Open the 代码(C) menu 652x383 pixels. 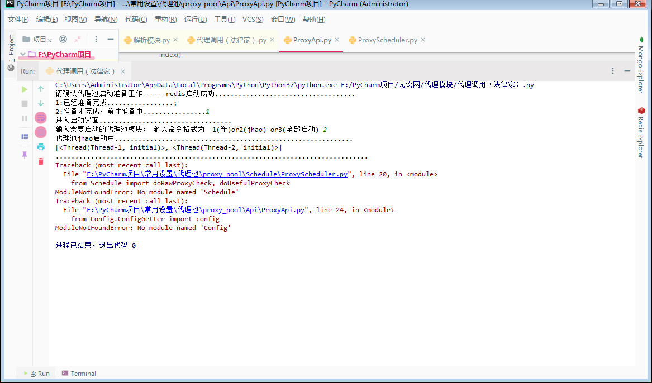tap(136, 20)
